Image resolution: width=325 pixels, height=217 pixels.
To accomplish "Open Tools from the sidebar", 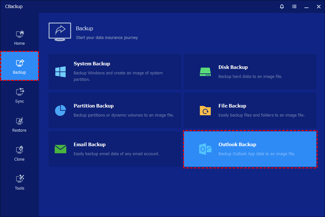I will [x=19, y=183].
